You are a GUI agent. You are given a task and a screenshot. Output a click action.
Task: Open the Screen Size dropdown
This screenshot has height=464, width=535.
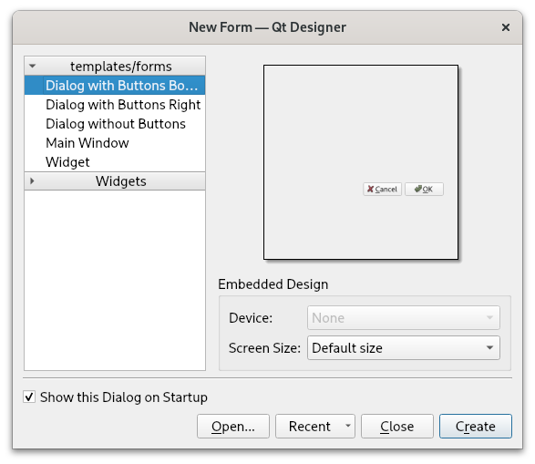[x=404, y=348]
